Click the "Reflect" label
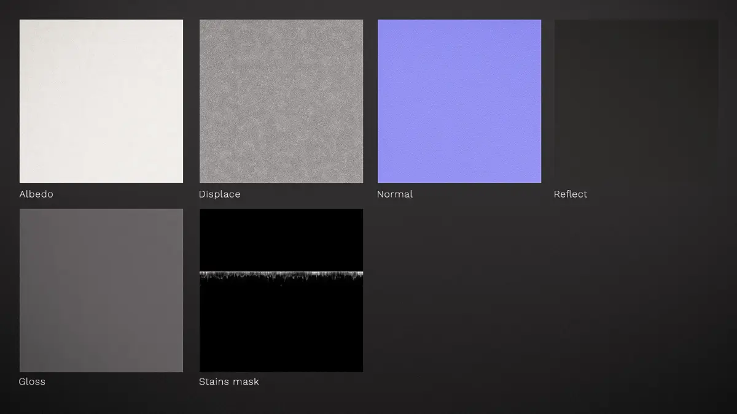The height and width of the screenshot is (414, 737). coord(571,194)
